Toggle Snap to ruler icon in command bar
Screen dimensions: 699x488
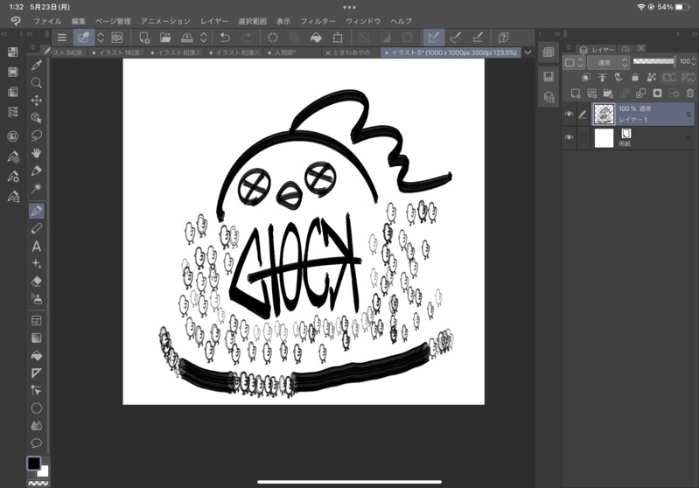[434, 38]
